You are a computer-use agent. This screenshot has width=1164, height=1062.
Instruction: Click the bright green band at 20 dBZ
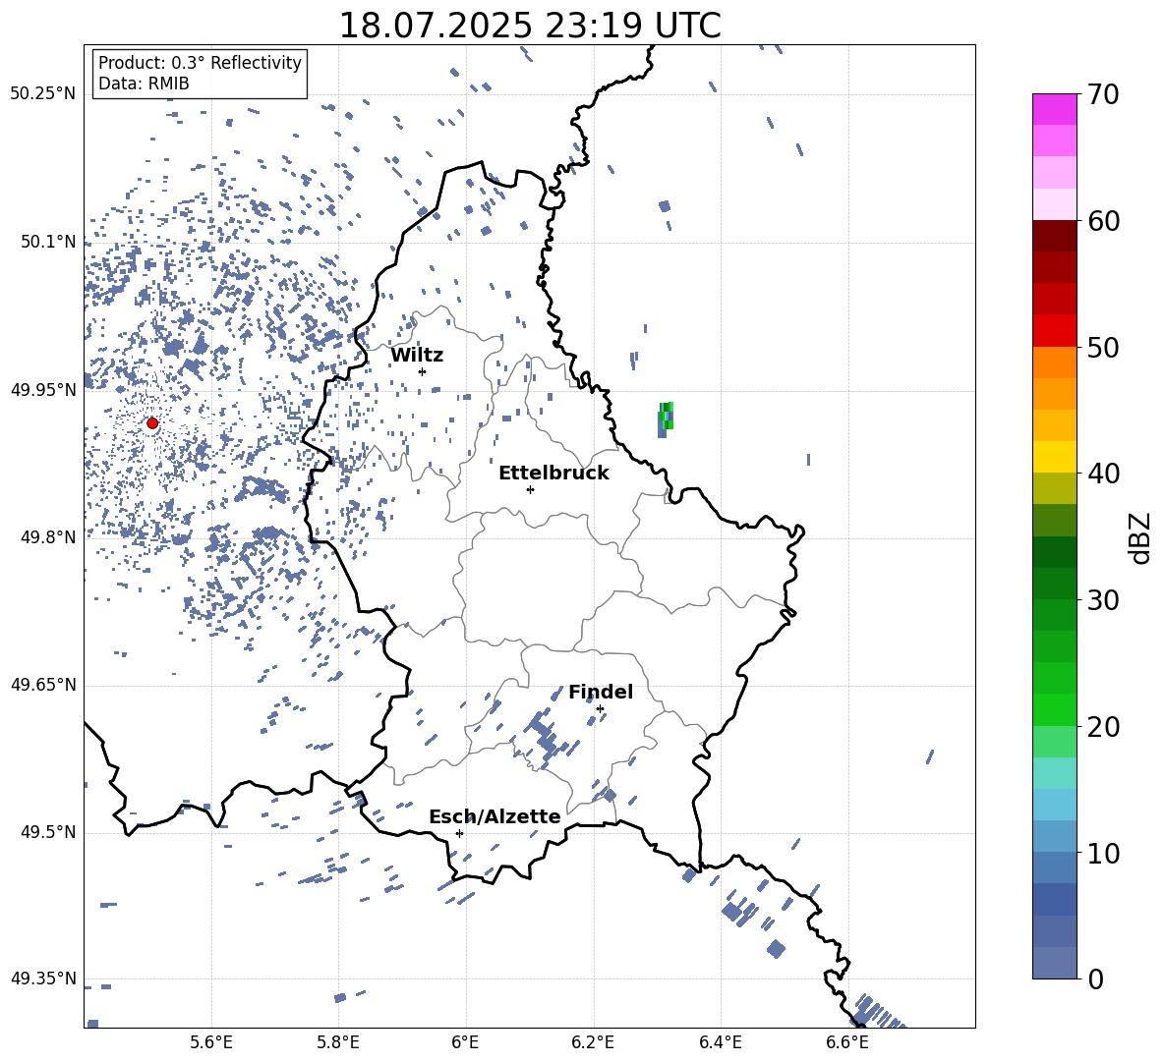[1055, 709]
